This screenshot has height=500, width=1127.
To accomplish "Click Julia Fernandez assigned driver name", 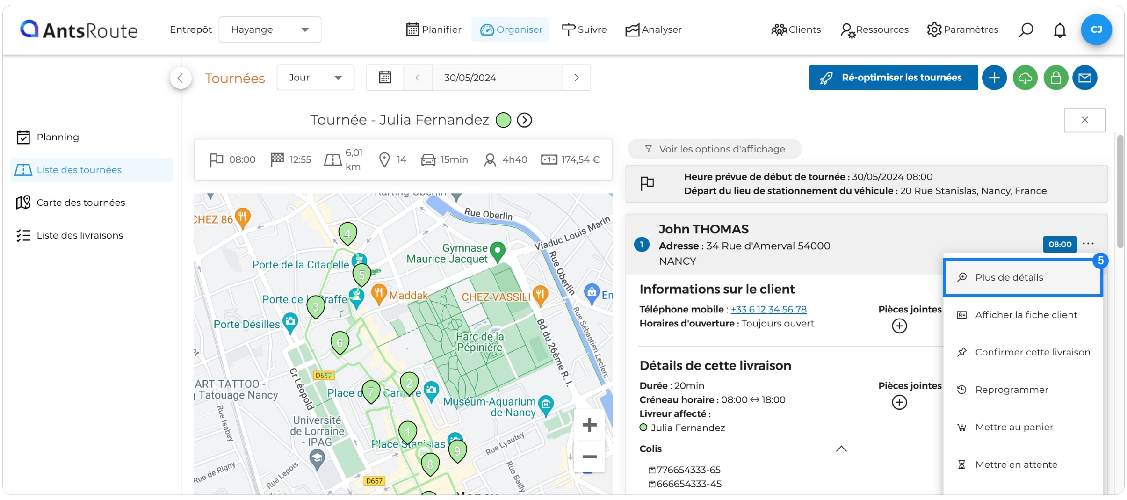I will point(687,428).
